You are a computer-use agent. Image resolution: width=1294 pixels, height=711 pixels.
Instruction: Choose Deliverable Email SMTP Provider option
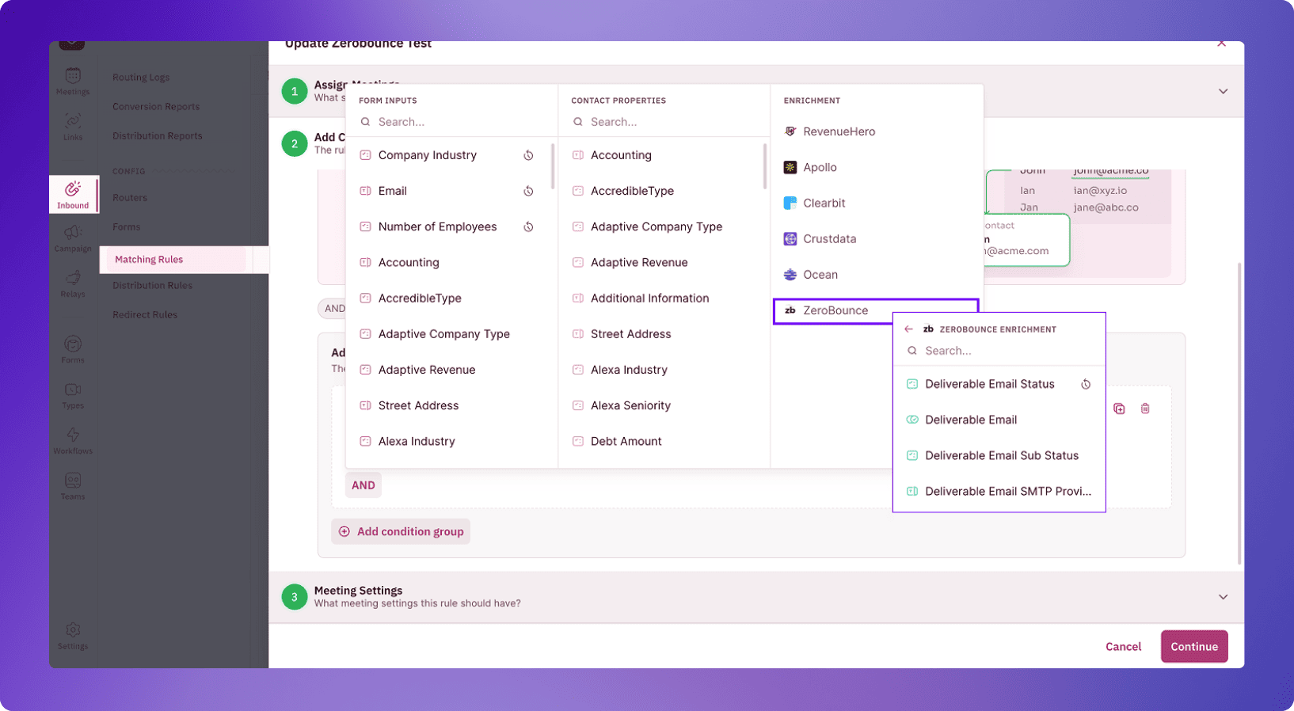tap(999, 491)
